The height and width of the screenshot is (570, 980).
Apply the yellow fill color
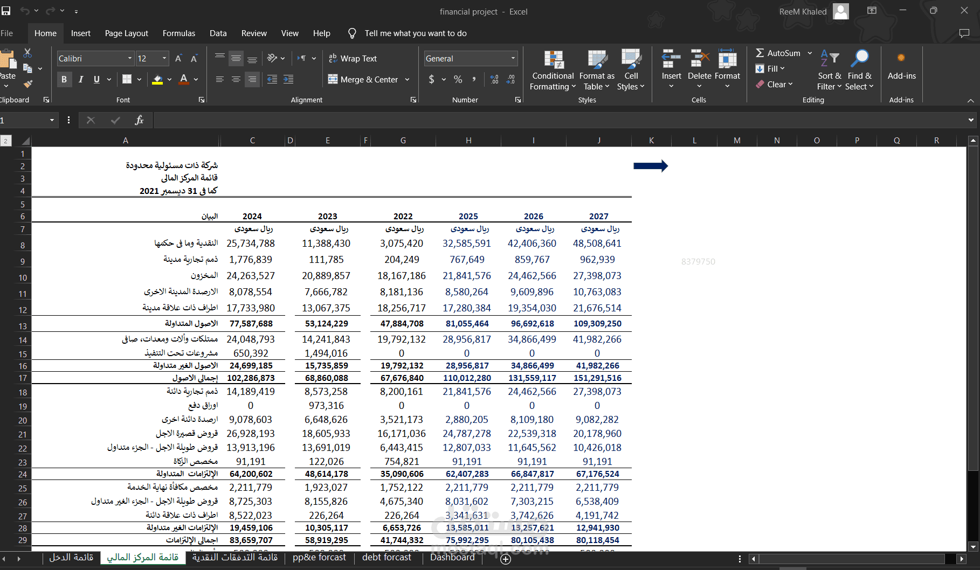pyautogui.click(x=157, y=79)
